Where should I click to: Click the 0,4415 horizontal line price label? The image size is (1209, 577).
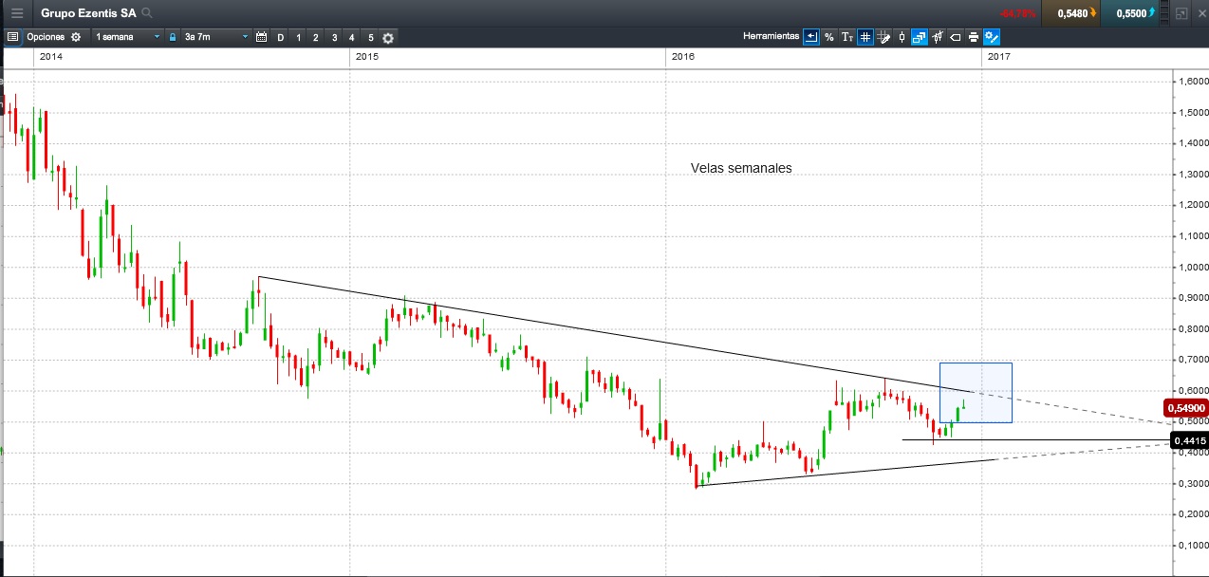pos(1189,440)
